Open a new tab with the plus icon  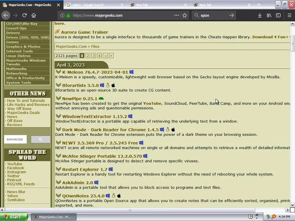tap(259, 5)
